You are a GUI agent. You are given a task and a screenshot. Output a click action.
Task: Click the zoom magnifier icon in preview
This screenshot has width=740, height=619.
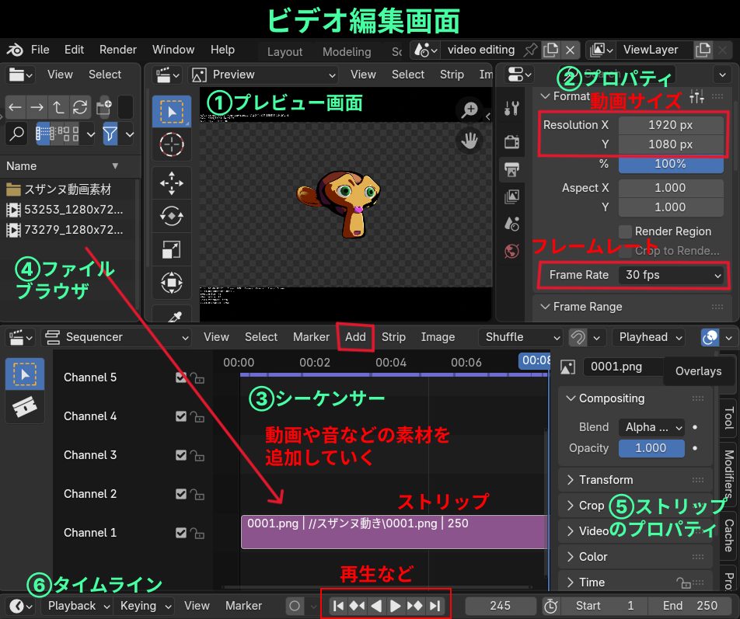coord(469,110)
